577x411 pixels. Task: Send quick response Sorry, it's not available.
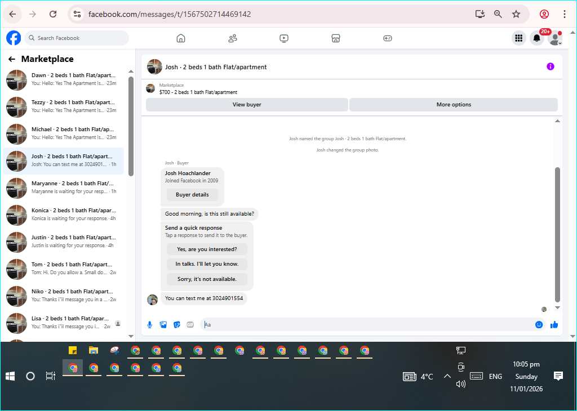207,279
